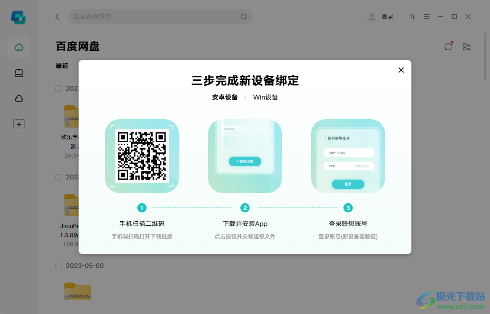Screen dimensions: 490x314
Task: Switch view with the list layout icon
Action: [467, 47]
